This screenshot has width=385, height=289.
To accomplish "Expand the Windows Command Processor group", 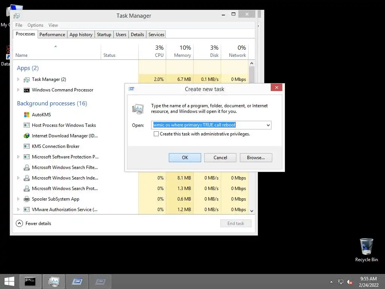I will pyautogui.click(x=18, y=90).
